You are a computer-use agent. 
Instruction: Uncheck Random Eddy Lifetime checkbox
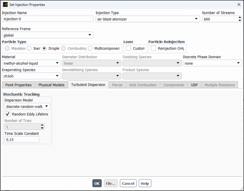pos(8,114)
